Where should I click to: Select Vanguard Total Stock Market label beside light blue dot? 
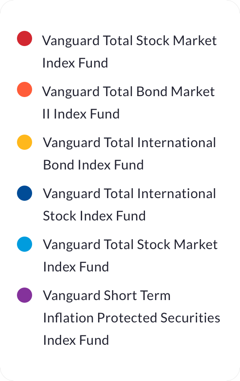pos(130,256)
